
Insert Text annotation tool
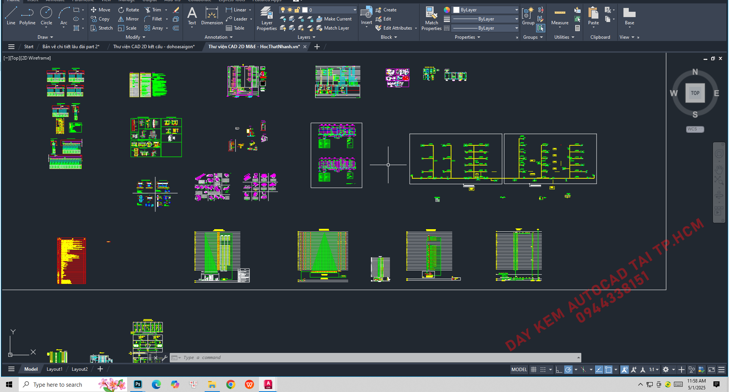[x=192, y=16]
